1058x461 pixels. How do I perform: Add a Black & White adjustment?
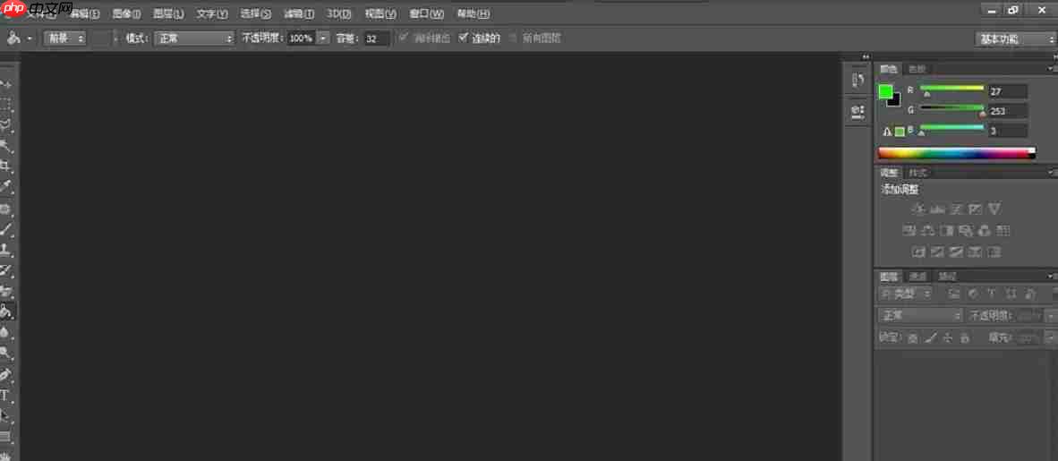[x=947, y=231]
